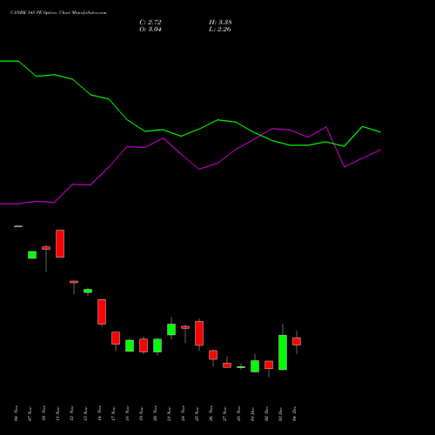Select the '12 Nov' date axis label
Image resolution: width=435 pixels, height=435 pixels.
71,413
